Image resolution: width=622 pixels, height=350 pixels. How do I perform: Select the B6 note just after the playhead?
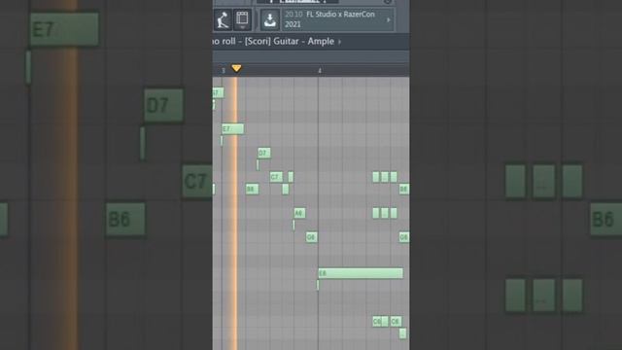(x=253, y=189)
